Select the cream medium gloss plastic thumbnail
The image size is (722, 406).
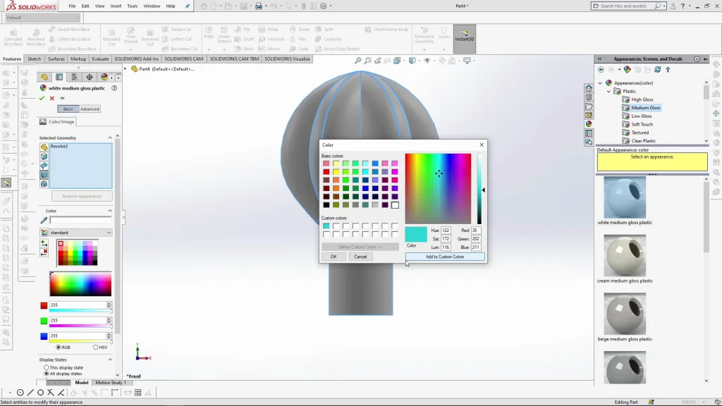click(x=625, y=256)
